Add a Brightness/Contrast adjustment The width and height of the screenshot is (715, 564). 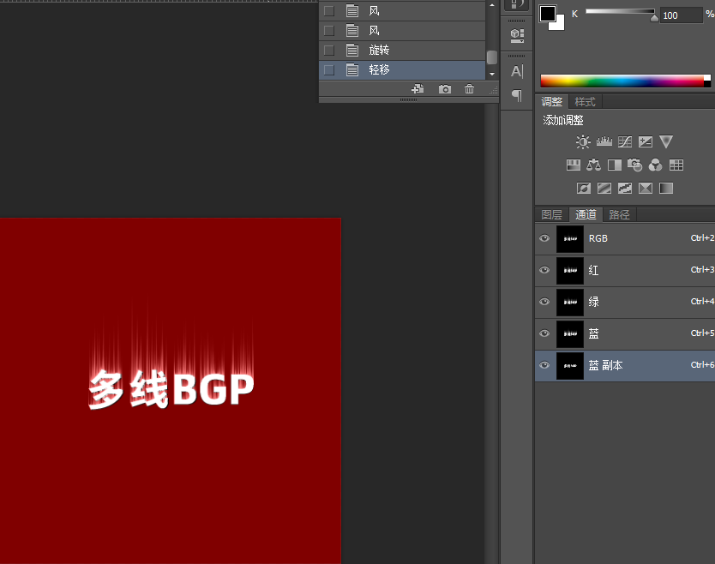[x=583, y=141]
